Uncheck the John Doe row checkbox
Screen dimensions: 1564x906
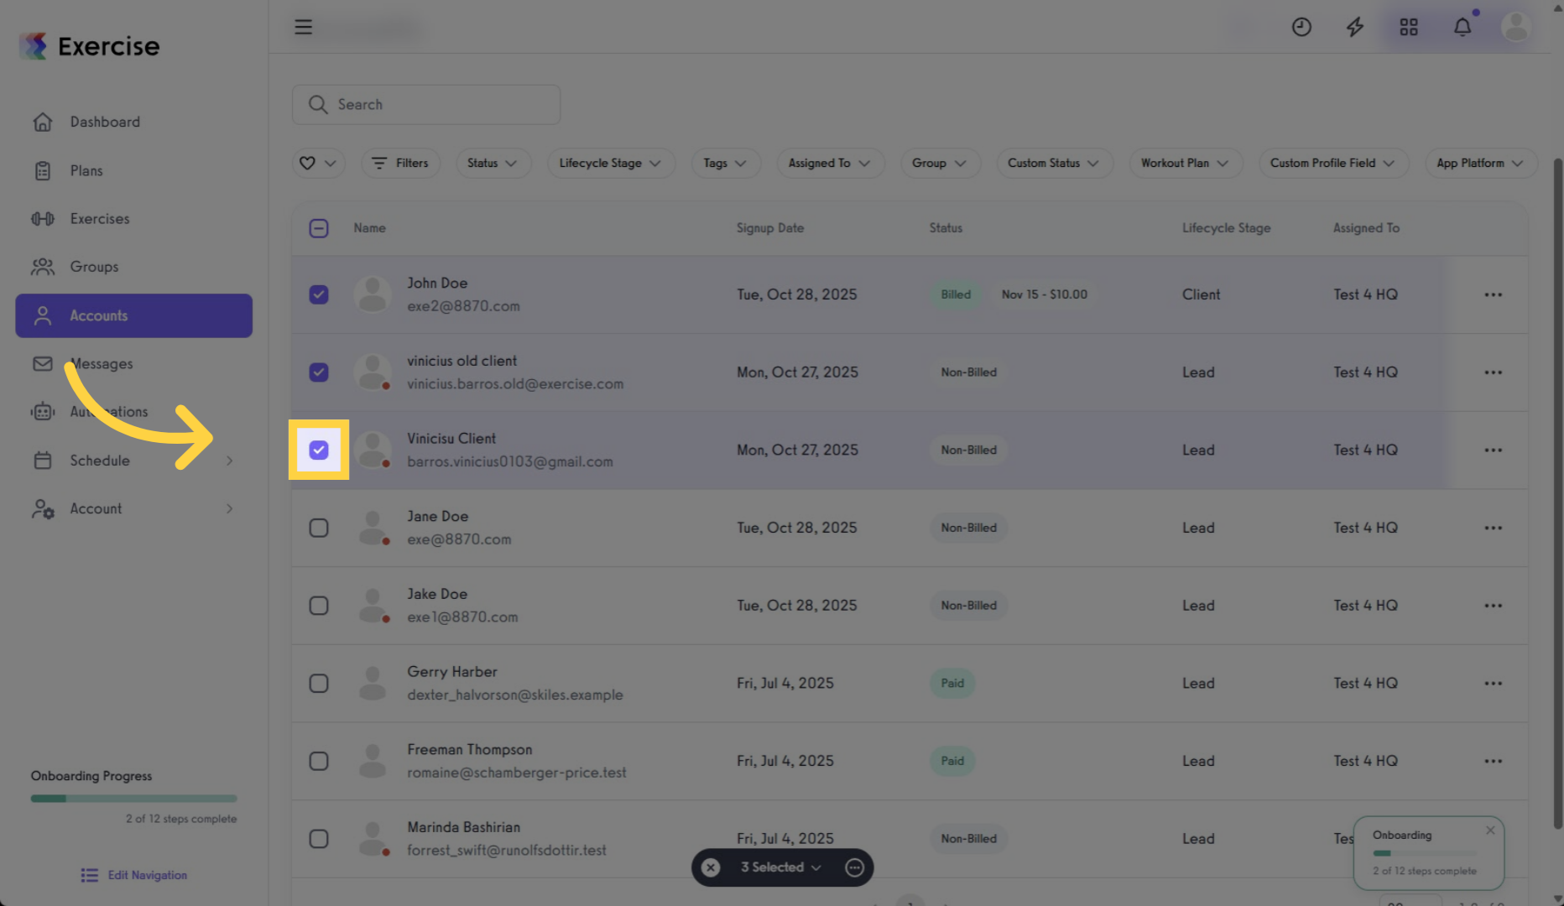point(319,294)
